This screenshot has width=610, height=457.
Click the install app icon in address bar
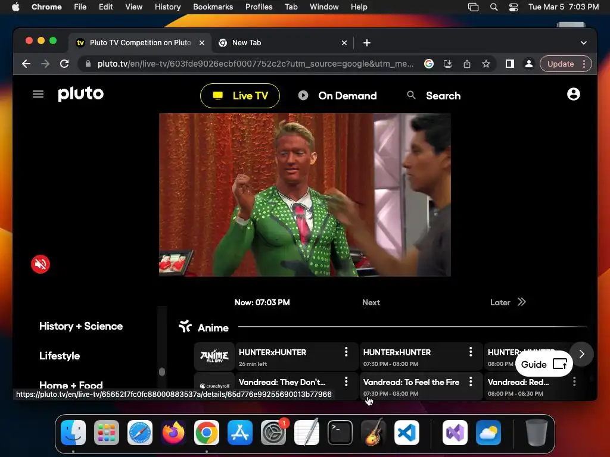point(448,64)
